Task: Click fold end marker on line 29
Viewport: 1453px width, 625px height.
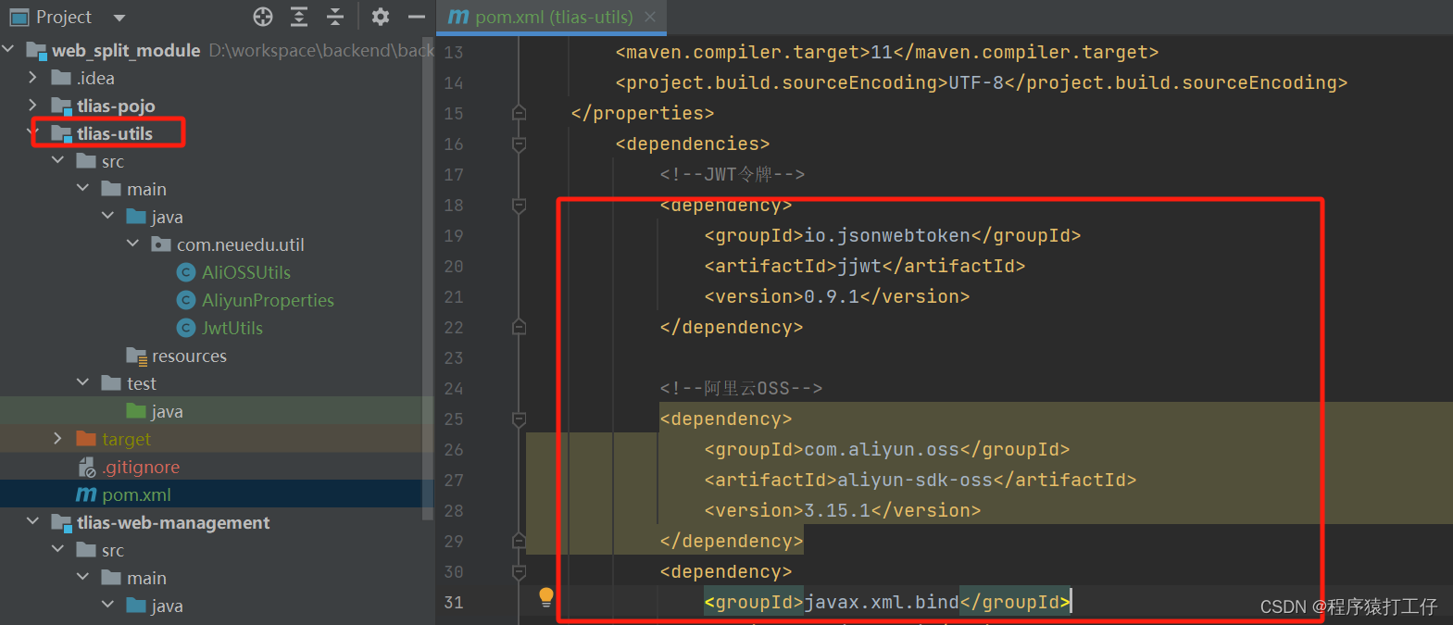Action: (519, 541)
